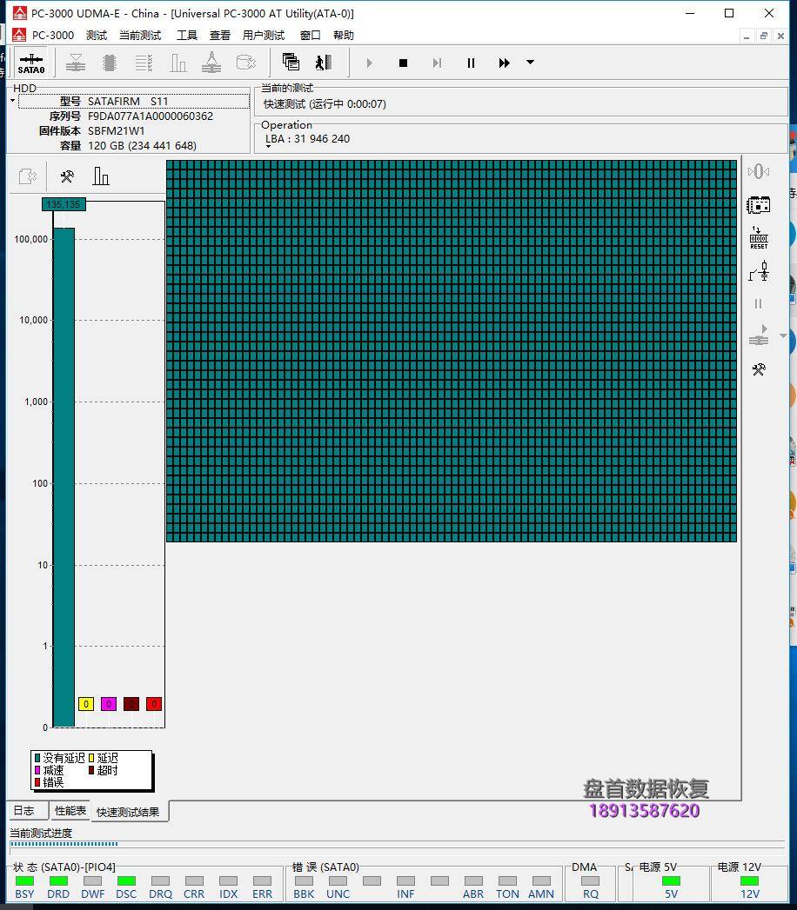Click the RESET counter icon in sidebar
797x910 pixels.
point(759,237)
